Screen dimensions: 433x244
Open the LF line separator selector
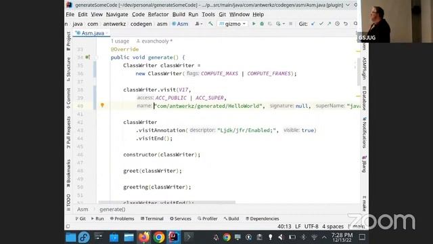[298, 226]
